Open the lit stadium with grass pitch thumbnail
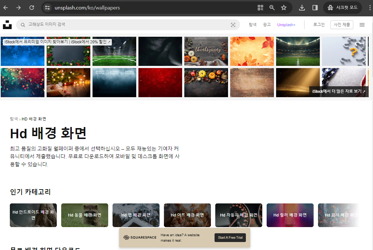The width and height of the screenshot is (373, 250). click(298, 51)
